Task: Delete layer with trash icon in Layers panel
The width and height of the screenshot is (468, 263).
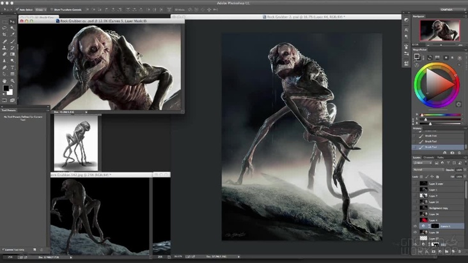Action: coord(460,252)
